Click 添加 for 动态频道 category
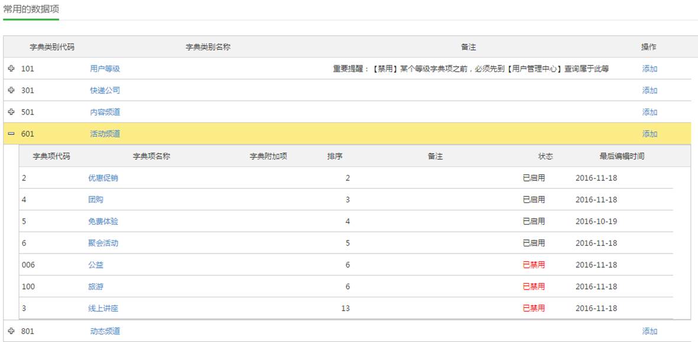 tap(650, 331)
